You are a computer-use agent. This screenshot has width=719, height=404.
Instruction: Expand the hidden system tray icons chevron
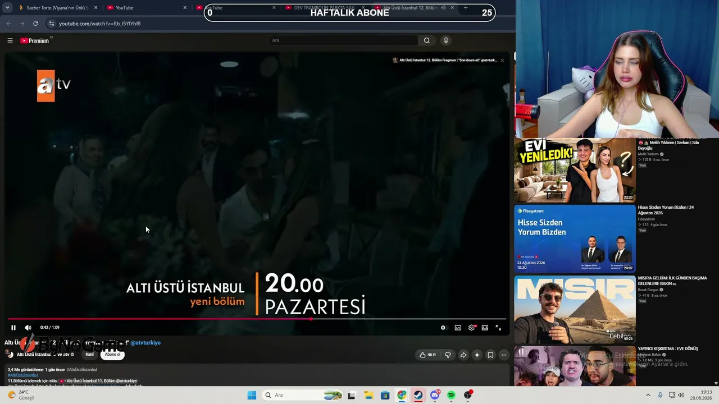pyautogui.click(x=648, y=395)
